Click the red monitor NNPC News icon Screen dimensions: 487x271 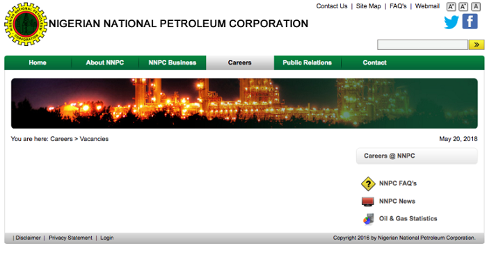point(368,202)
